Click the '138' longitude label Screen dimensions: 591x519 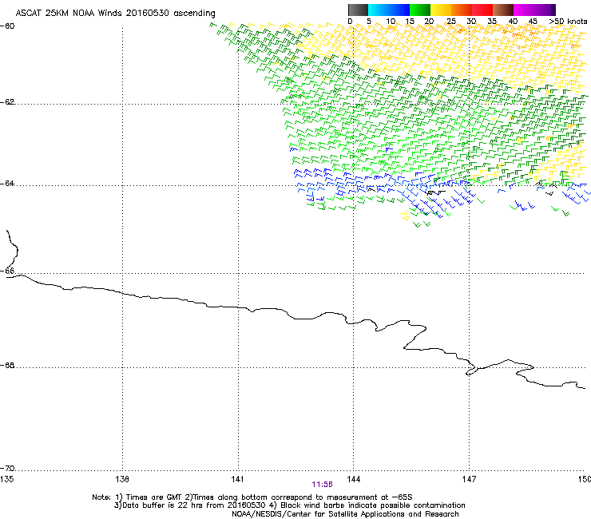click(122, 479)
